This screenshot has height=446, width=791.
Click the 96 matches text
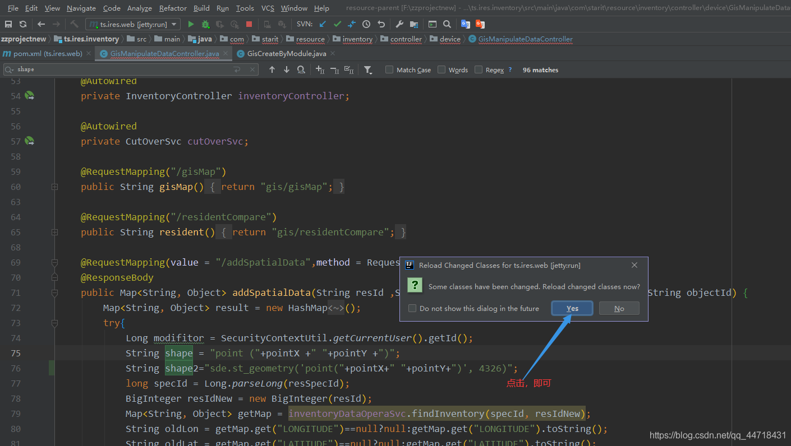540,70
